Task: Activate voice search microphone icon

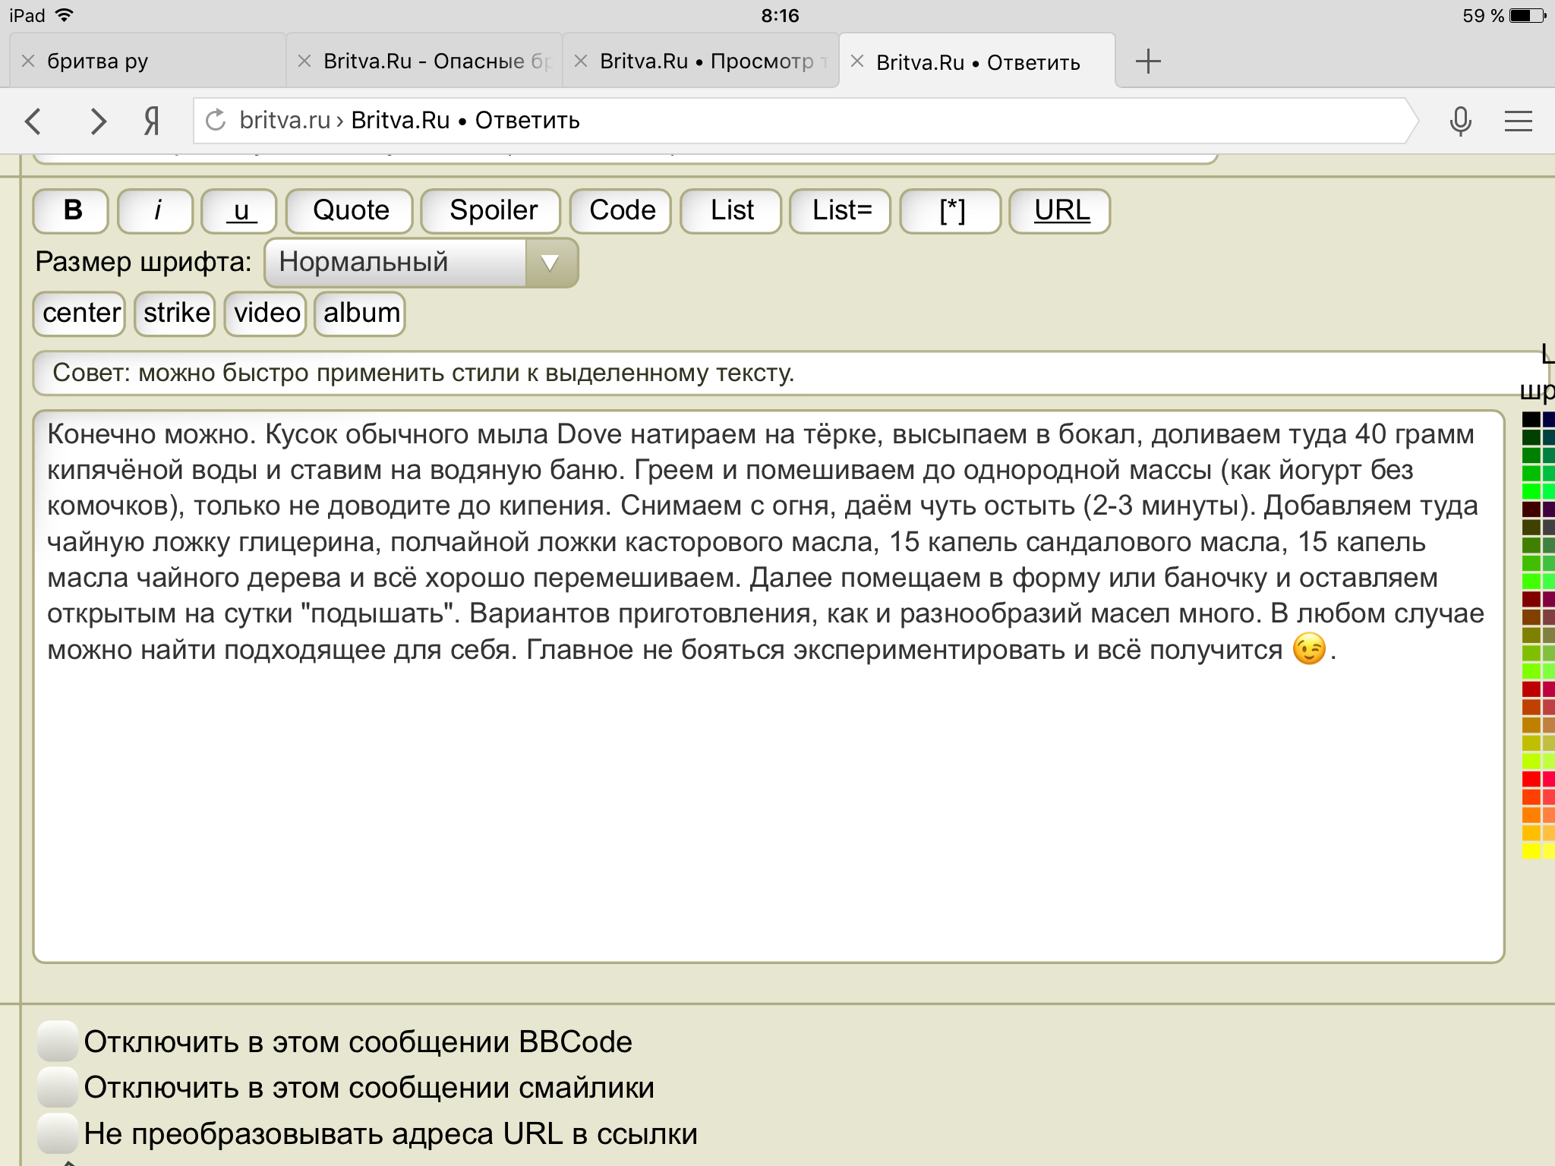Action: pos(1460,121)
